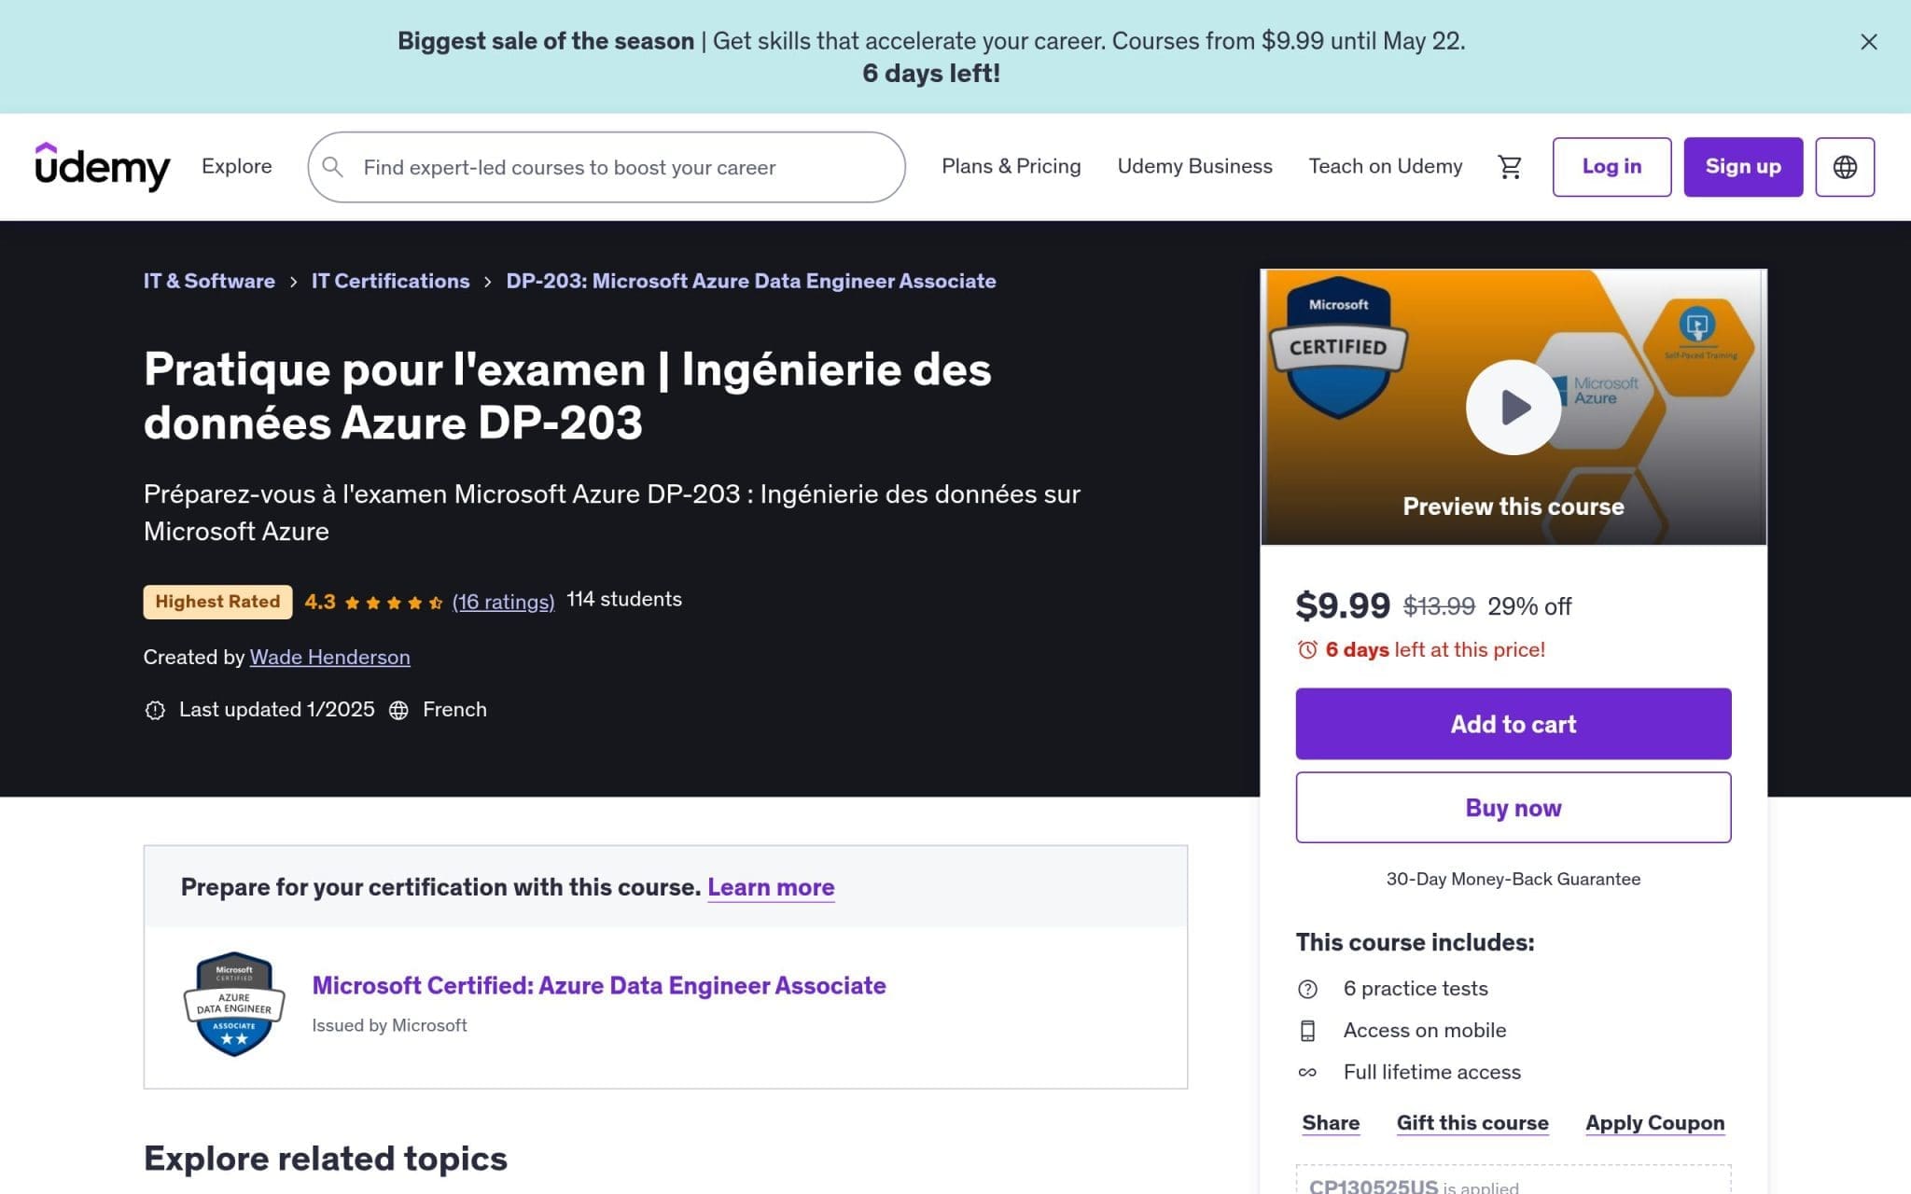Click the globe icon next to French
Image resolution: width=1911 pixels, height=1194 pixels.
(398, 710)
